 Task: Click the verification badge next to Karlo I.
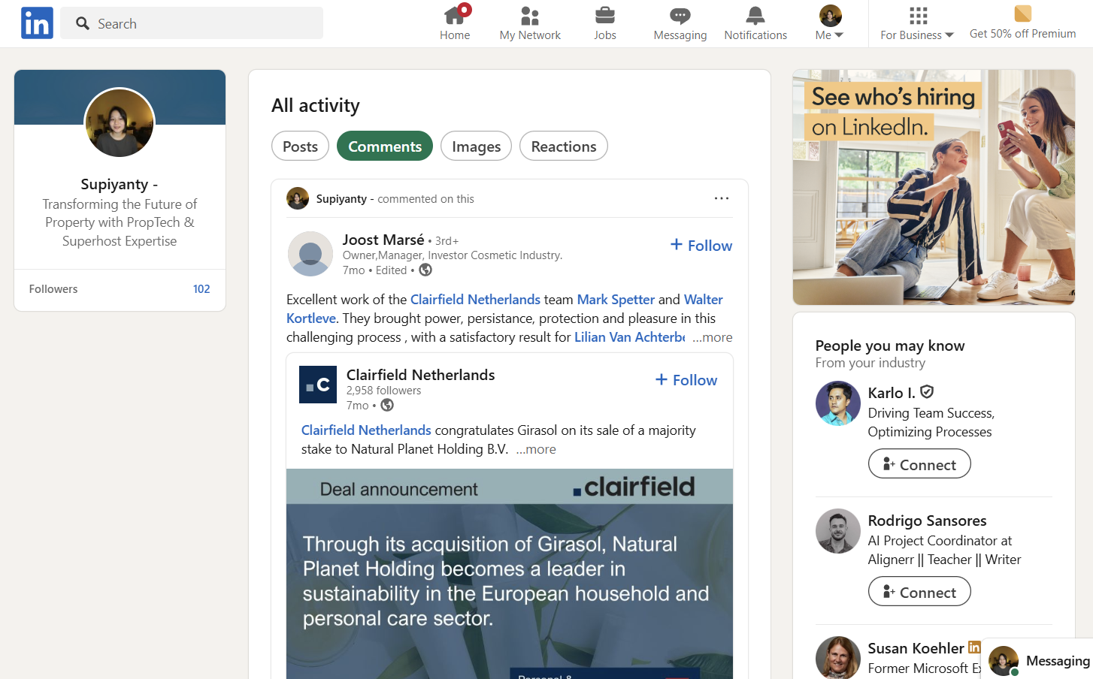(927, 392)
